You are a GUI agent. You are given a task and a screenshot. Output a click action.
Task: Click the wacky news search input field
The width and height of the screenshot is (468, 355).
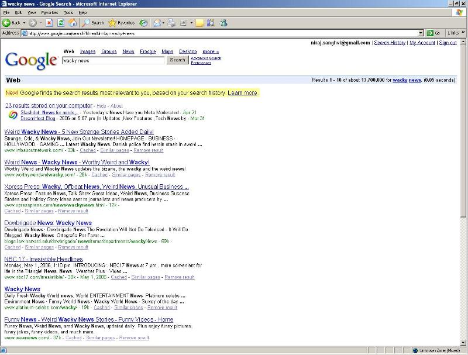click(113, 60)
